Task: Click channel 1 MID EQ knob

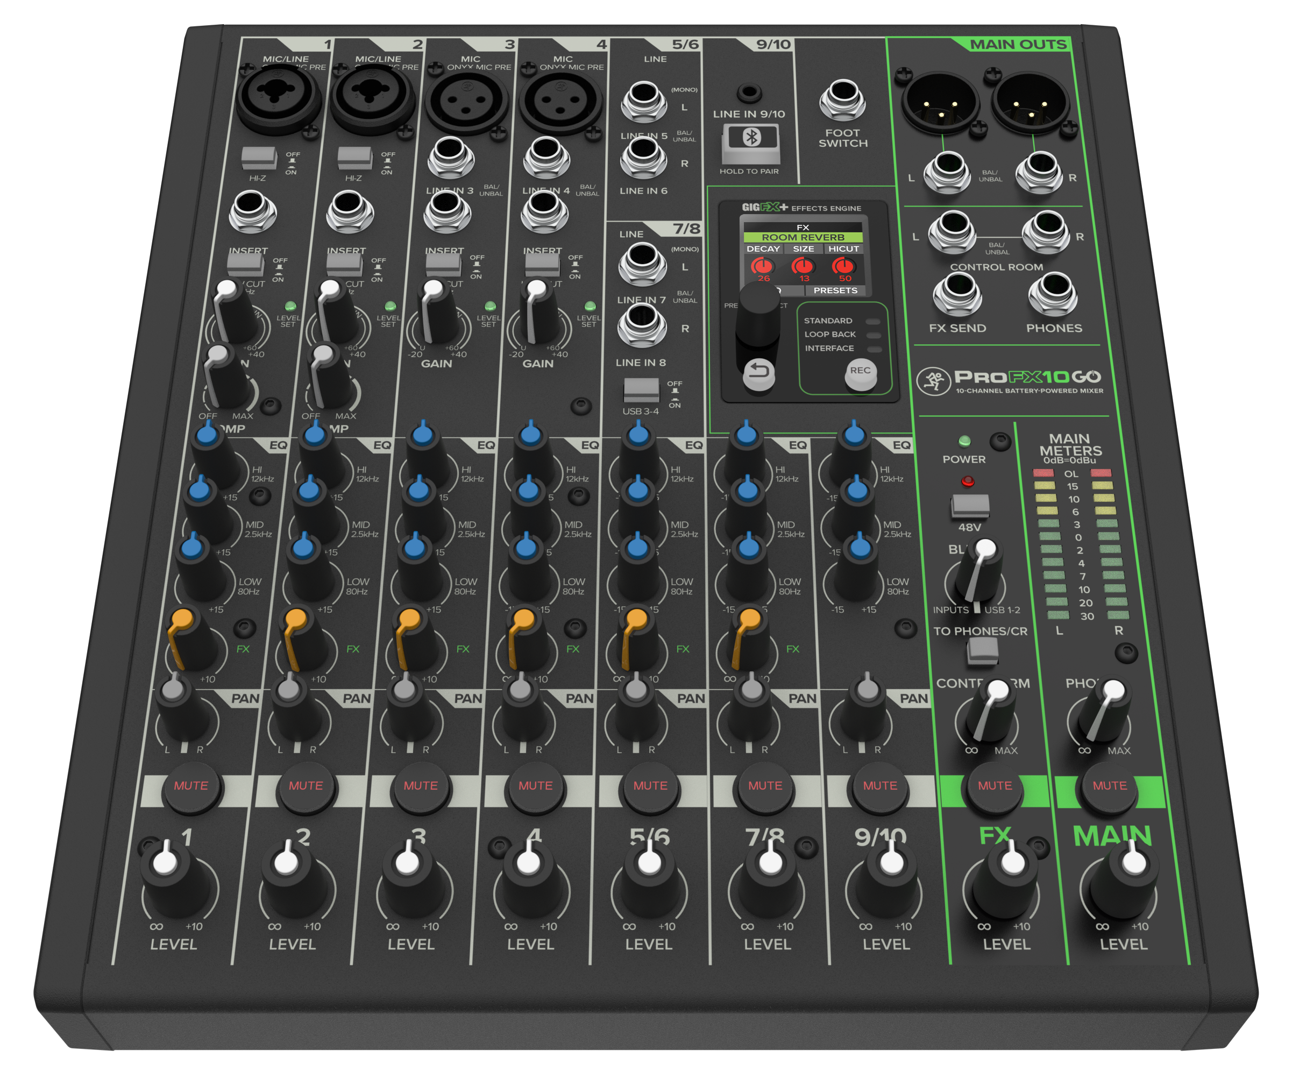Action: 207,510
